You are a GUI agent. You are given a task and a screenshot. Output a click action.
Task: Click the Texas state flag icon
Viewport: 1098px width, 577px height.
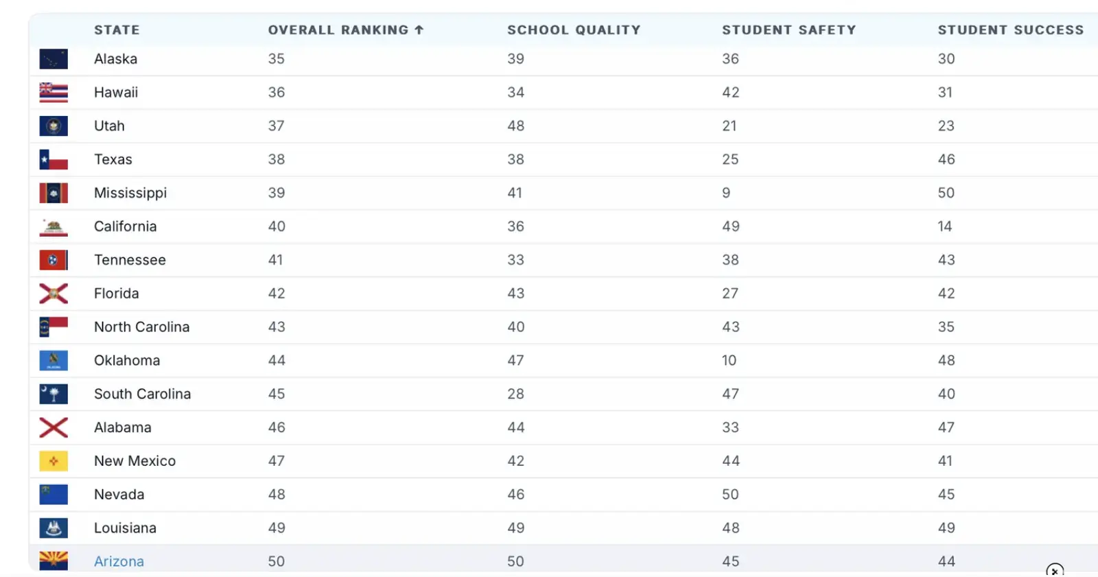(54, 160)
